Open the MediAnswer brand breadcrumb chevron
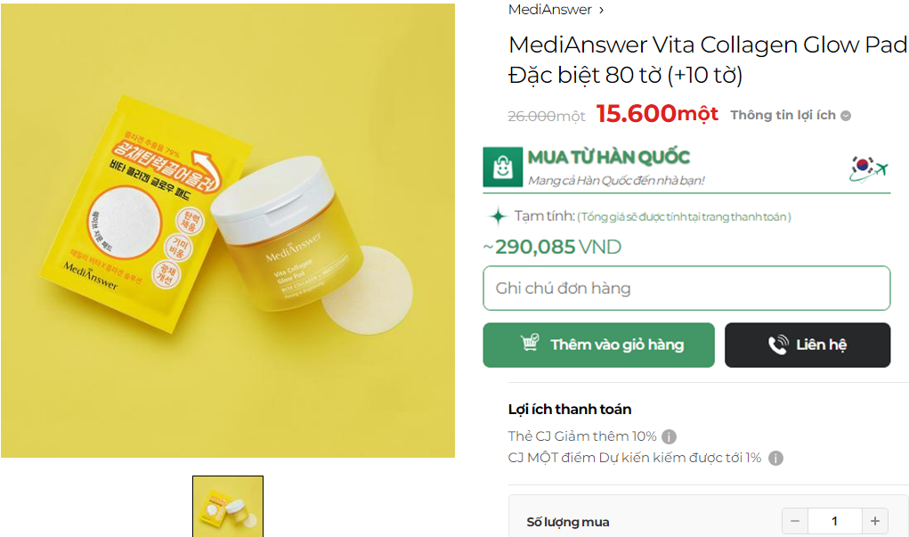The width and height of the screenshot is (909, 537). (601, 11)
